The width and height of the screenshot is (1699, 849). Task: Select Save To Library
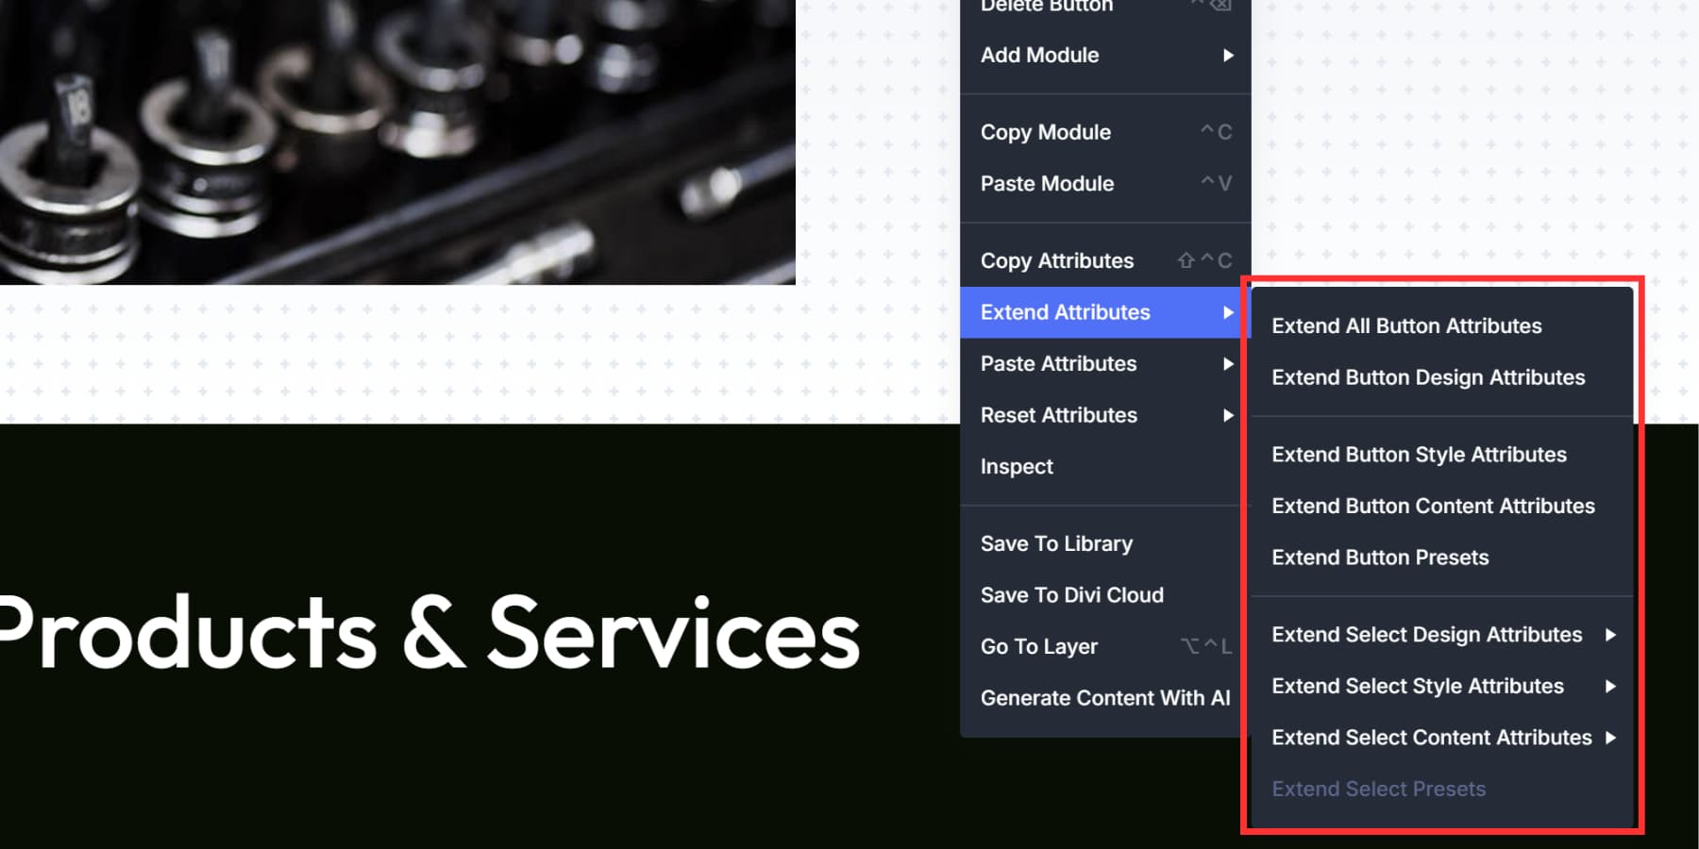1056,543
